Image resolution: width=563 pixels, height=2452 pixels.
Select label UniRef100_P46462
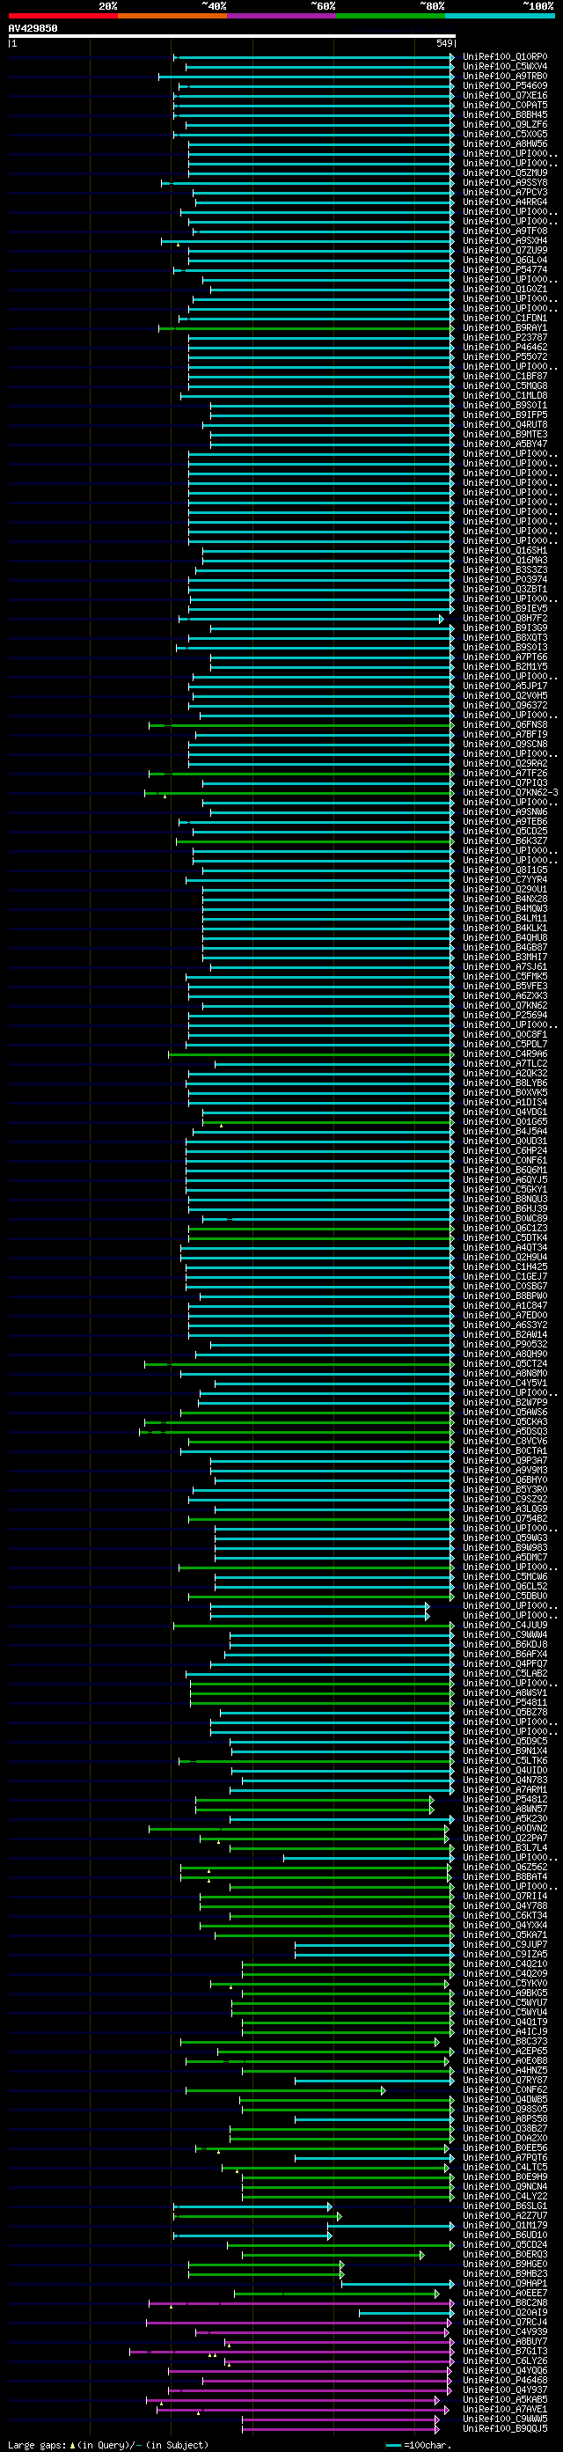505,348
